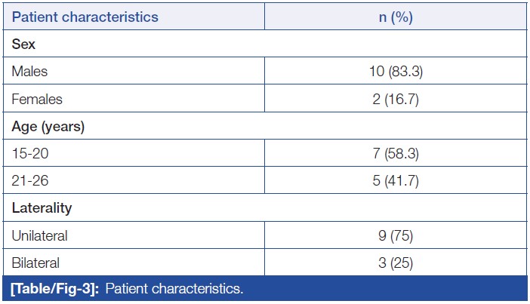The width and height of the screenshot is (530, 304).
Task: Select the "Males" row label
Action: (x=30, y=72)
